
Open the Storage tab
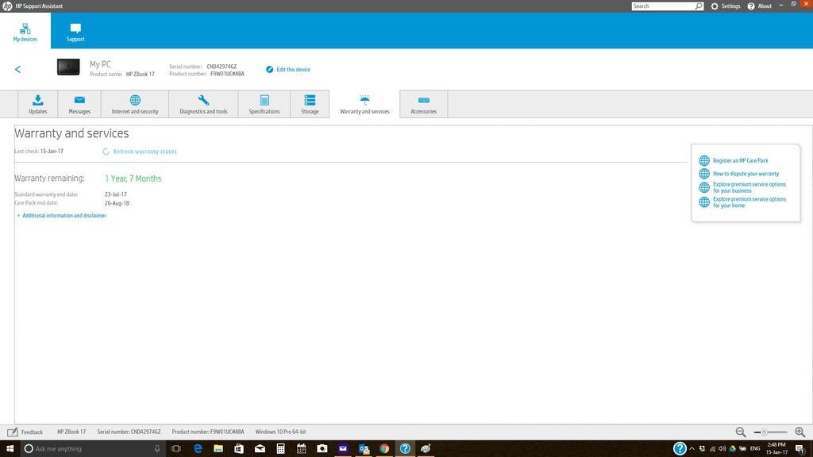point(310,104)
